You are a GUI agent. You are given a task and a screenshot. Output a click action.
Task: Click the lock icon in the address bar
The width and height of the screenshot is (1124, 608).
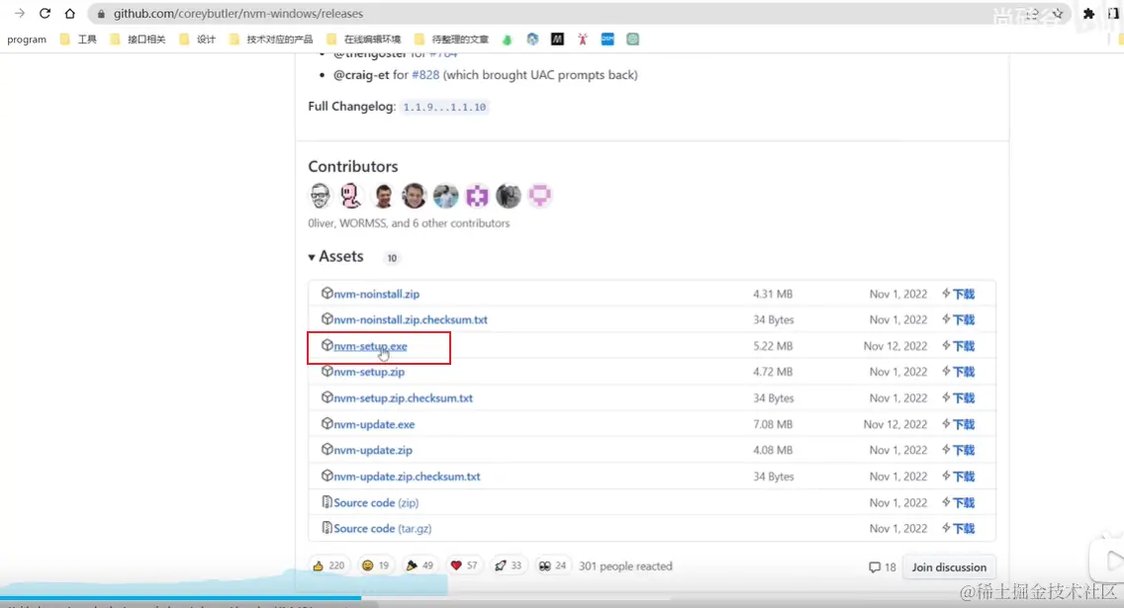(x=101, y=14)
